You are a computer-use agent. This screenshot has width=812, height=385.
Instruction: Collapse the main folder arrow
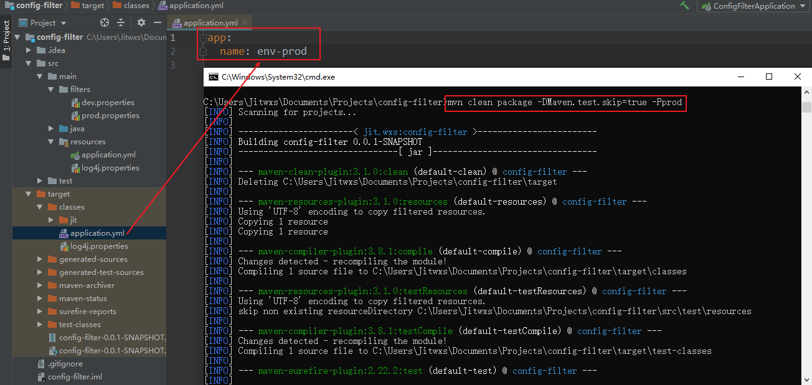(x=40, y=77)
